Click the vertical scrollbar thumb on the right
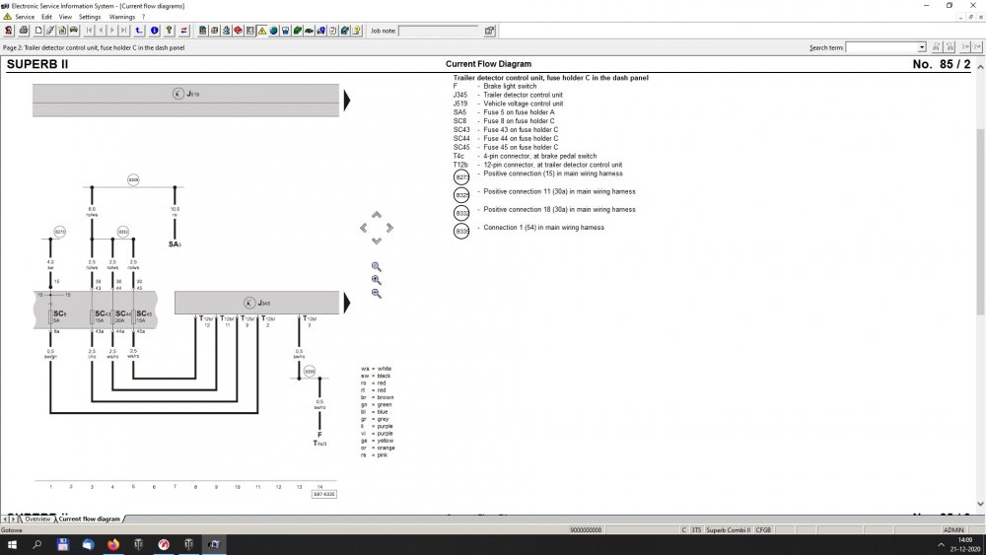This screenshot has height=555, width=986. click(x=980, y=220)
